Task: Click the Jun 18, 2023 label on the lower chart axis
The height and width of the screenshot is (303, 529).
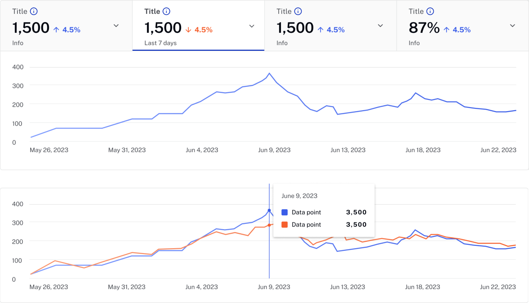Action: pos(422,287)
